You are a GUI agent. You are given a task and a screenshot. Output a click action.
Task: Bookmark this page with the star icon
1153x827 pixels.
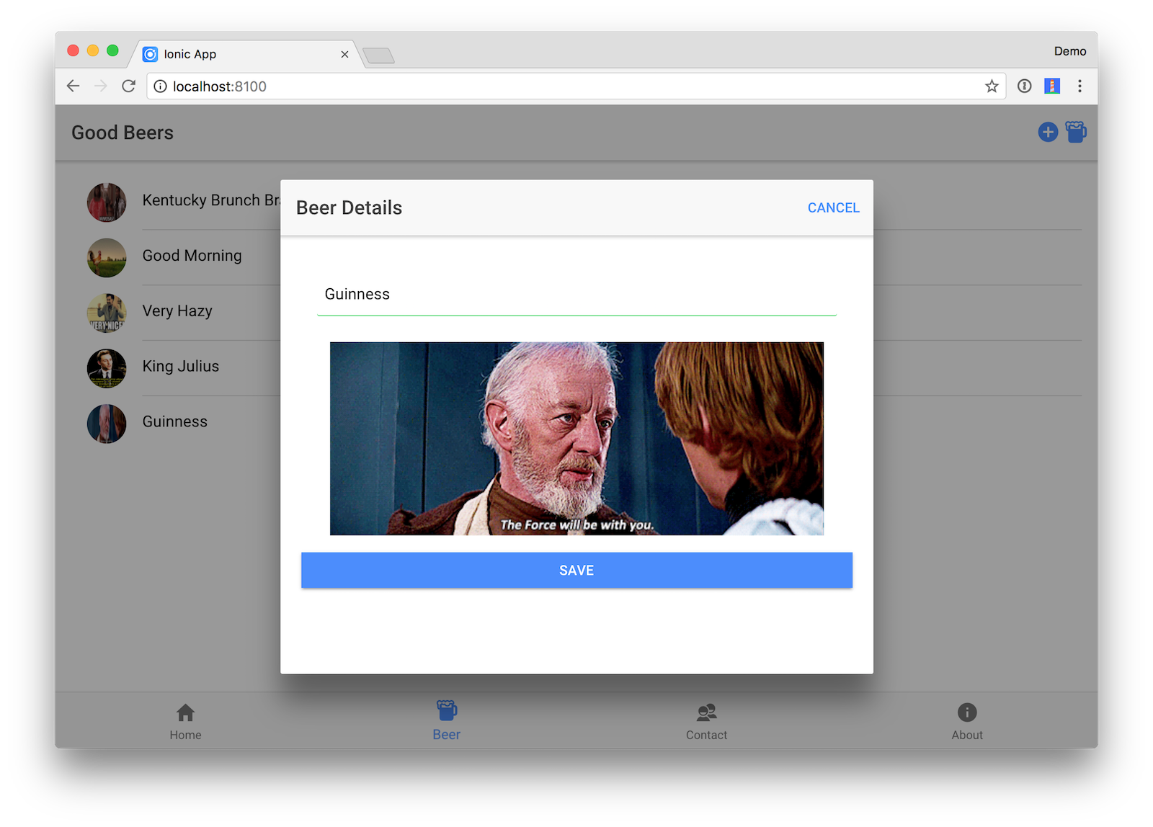tap(992, 86)
